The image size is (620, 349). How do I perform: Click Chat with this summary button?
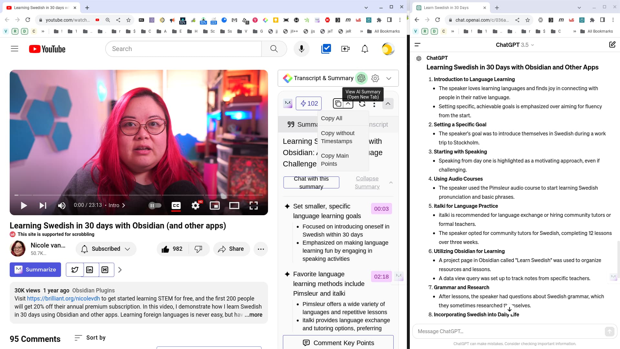click(x=311, y=183)
